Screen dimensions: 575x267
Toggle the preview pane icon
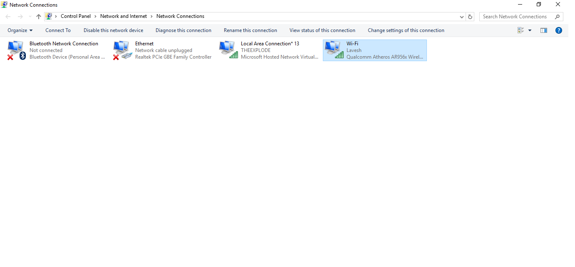543,30
